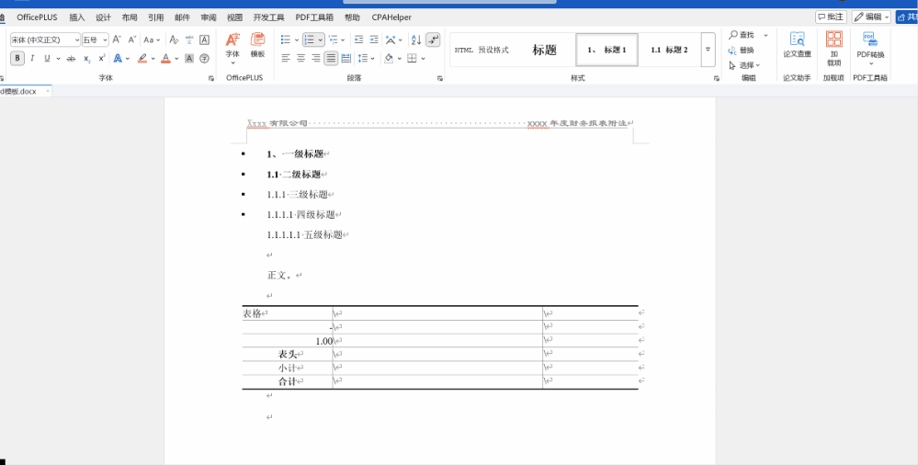Viewport: 918px width, 465px height.
Task: Toggle justify alignment button
Action: 331,58
